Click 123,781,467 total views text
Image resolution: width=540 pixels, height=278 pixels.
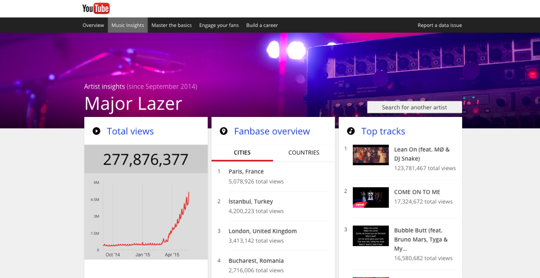click(425, 168)
